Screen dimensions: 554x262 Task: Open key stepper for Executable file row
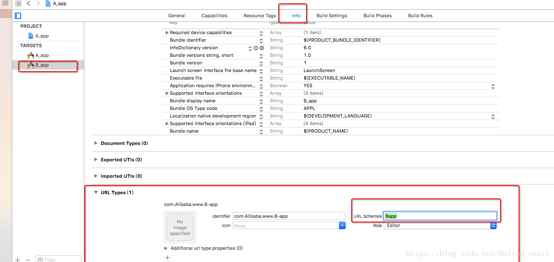click(261, 78)
